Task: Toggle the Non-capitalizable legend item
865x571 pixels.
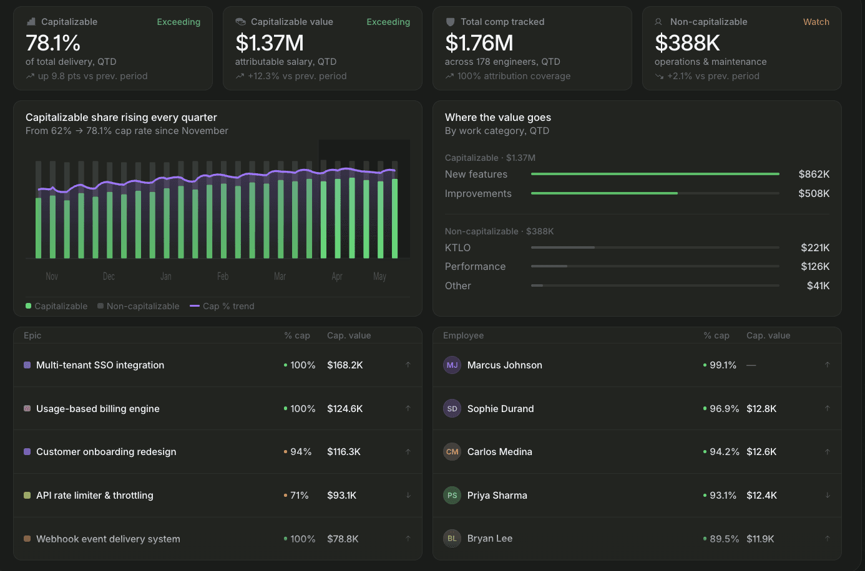Action: coord(139,306)
